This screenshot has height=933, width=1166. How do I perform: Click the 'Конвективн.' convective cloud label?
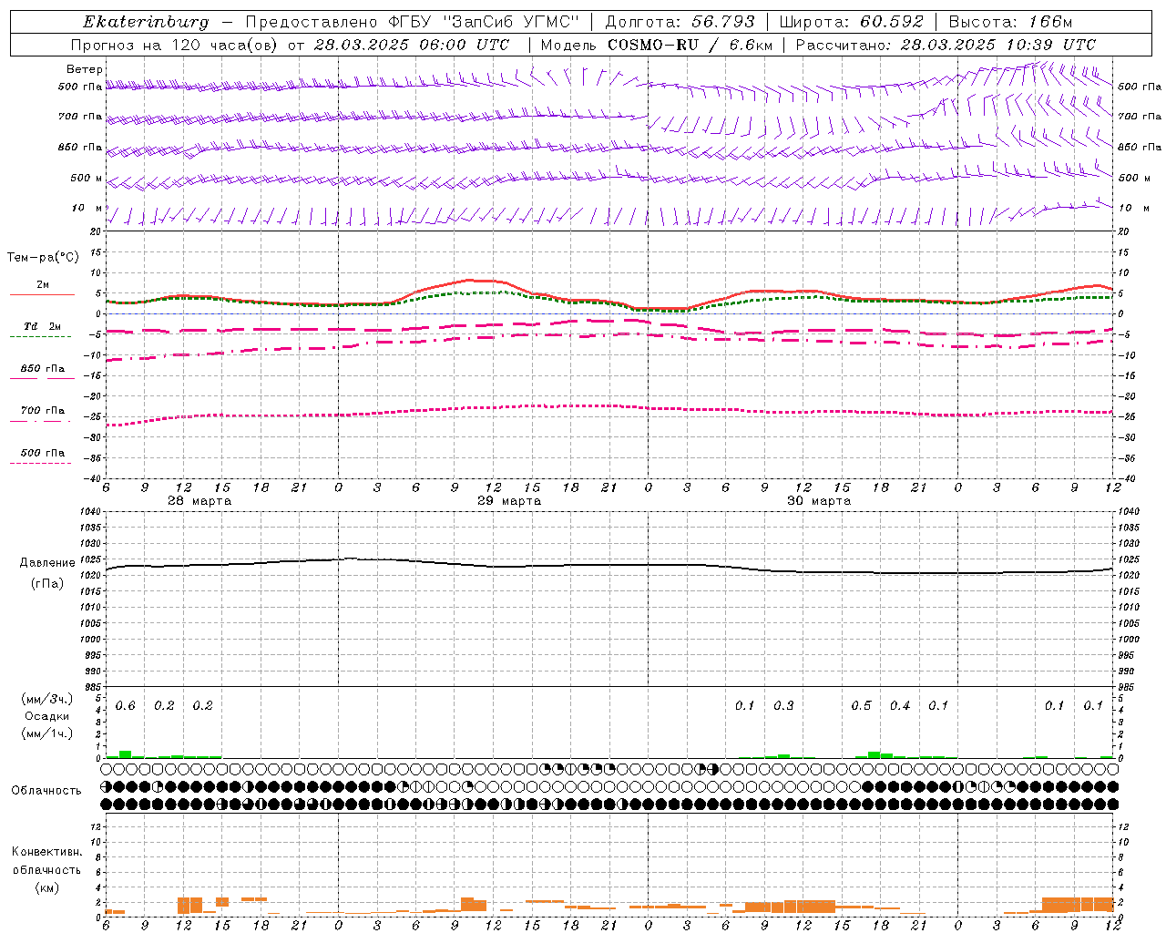click(46, 852)
